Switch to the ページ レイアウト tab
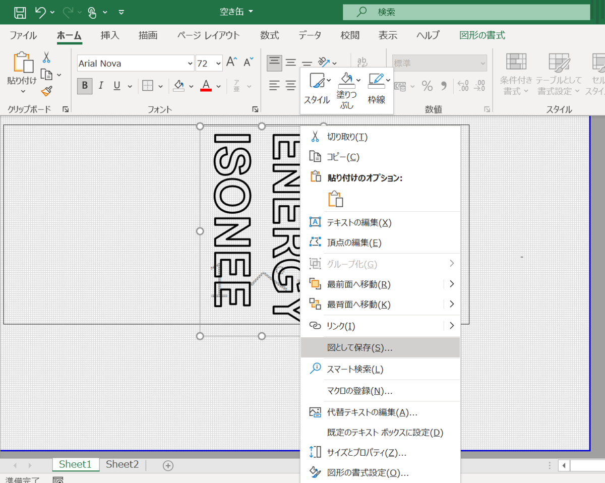Image resolution: width=605 pixels, height=483 pixels. click(x=208, y=35)
